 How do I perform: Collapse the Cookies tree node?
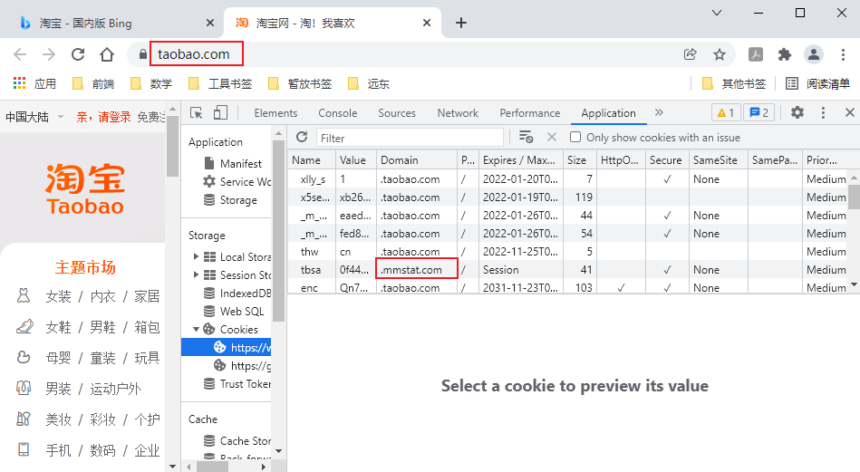196,330
